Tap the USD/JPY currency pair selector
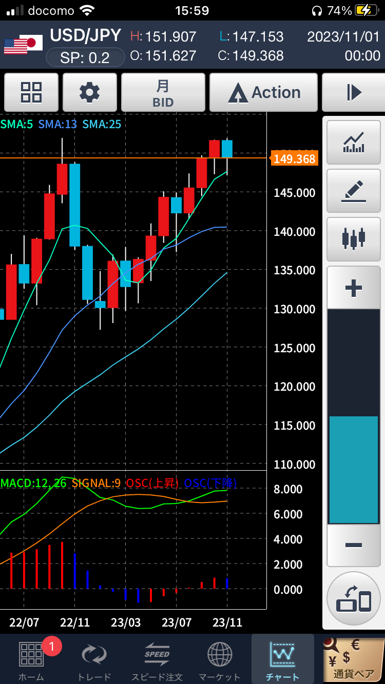The height and width of the screenshot is (684, 385). click(x=85, y=36)
